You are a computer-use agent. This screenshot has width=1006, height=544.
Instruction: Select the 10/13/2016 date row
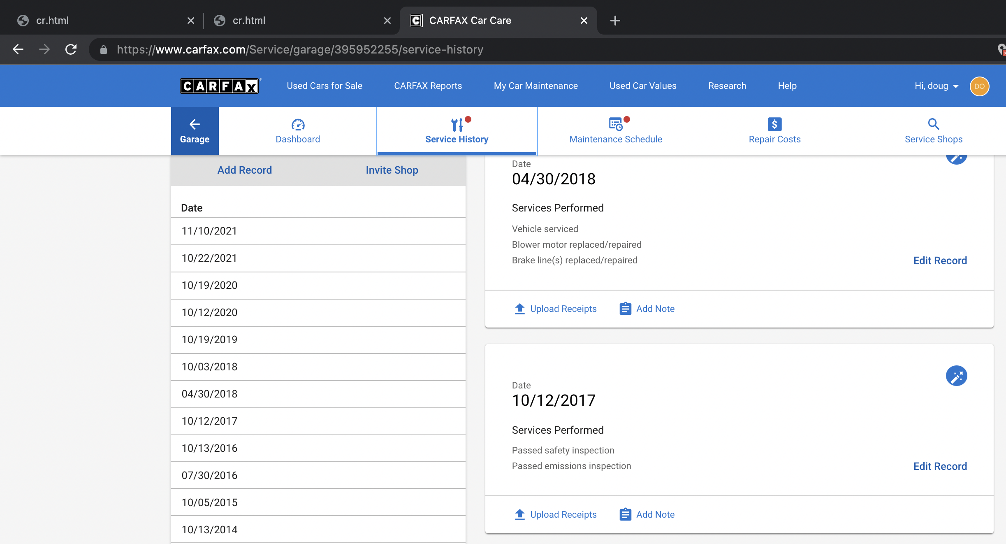coord(318,448)
